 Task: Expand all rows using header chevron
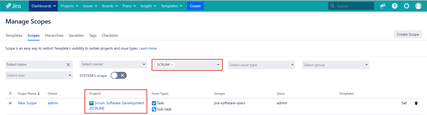tap(10, 93)
